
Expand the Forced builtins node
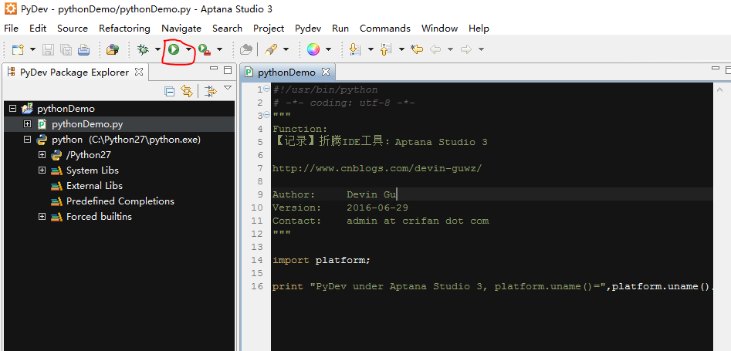click(42, 216)
